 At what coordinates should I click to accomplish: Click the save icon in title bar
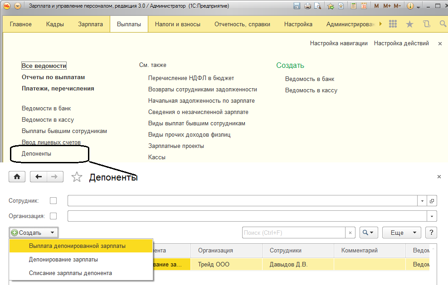[297, 6]
